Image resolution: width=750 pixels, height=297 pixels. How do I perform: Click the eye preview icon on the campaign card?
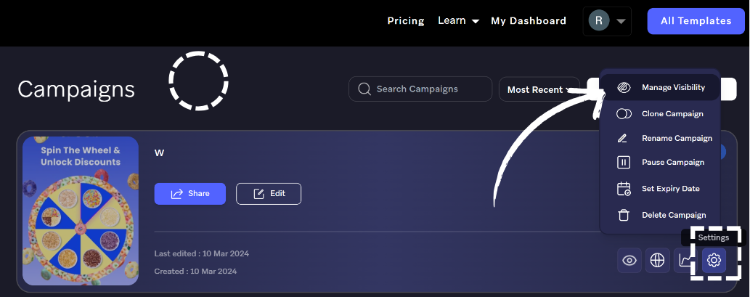click(x=630, y=260)
